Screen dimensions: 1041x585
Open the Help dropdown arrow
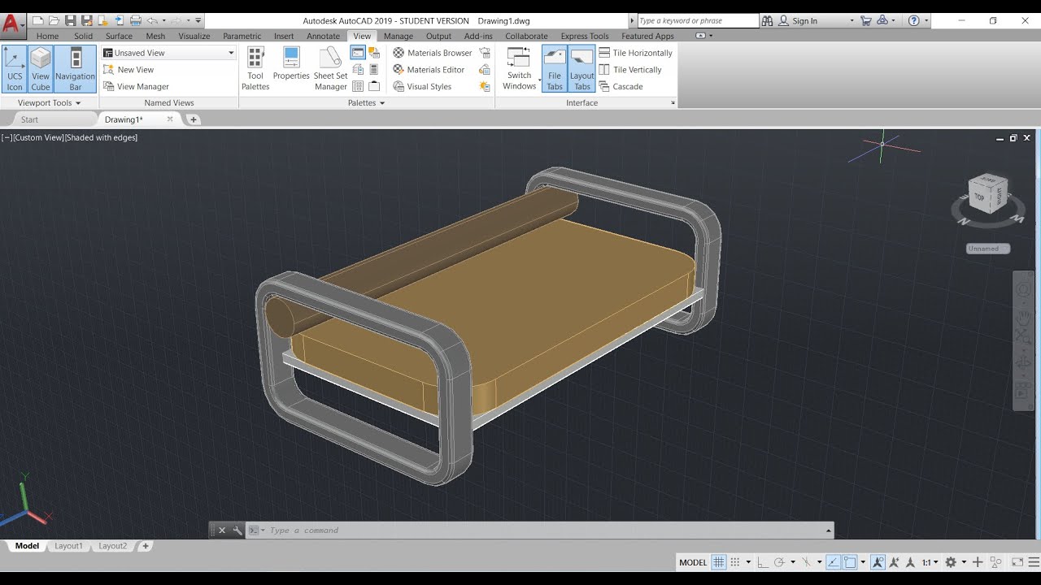point(926,20)
